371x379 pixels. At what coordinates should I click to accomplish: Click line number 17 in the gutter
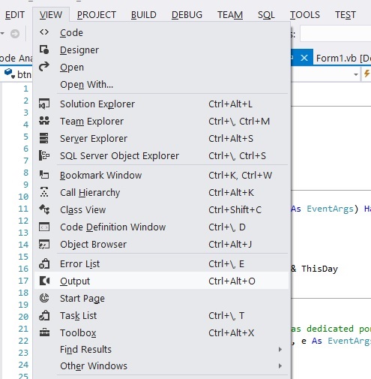point(23,281)
